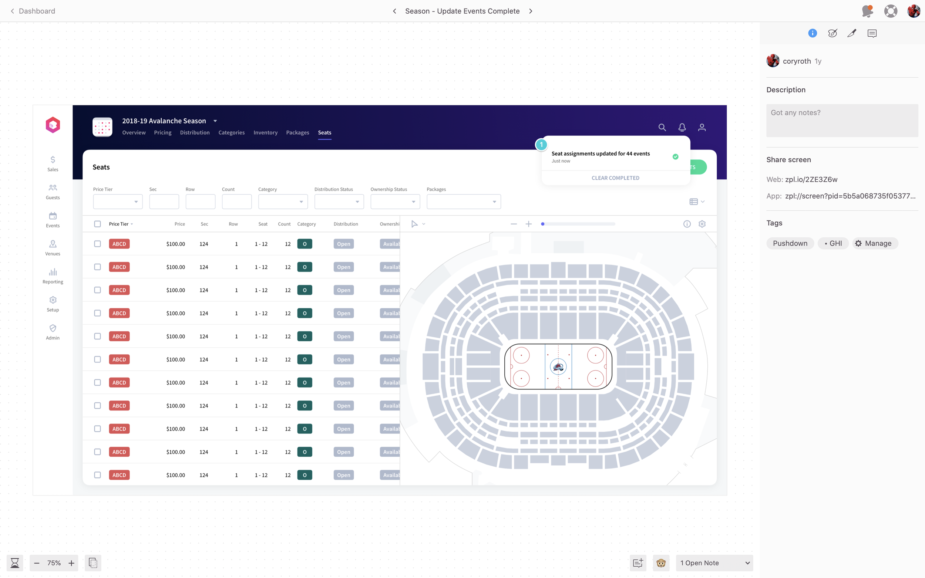This screenshot has width=925, height=578.
Task: Select the pen annotation icon
Action: click(x=852, y=33)
